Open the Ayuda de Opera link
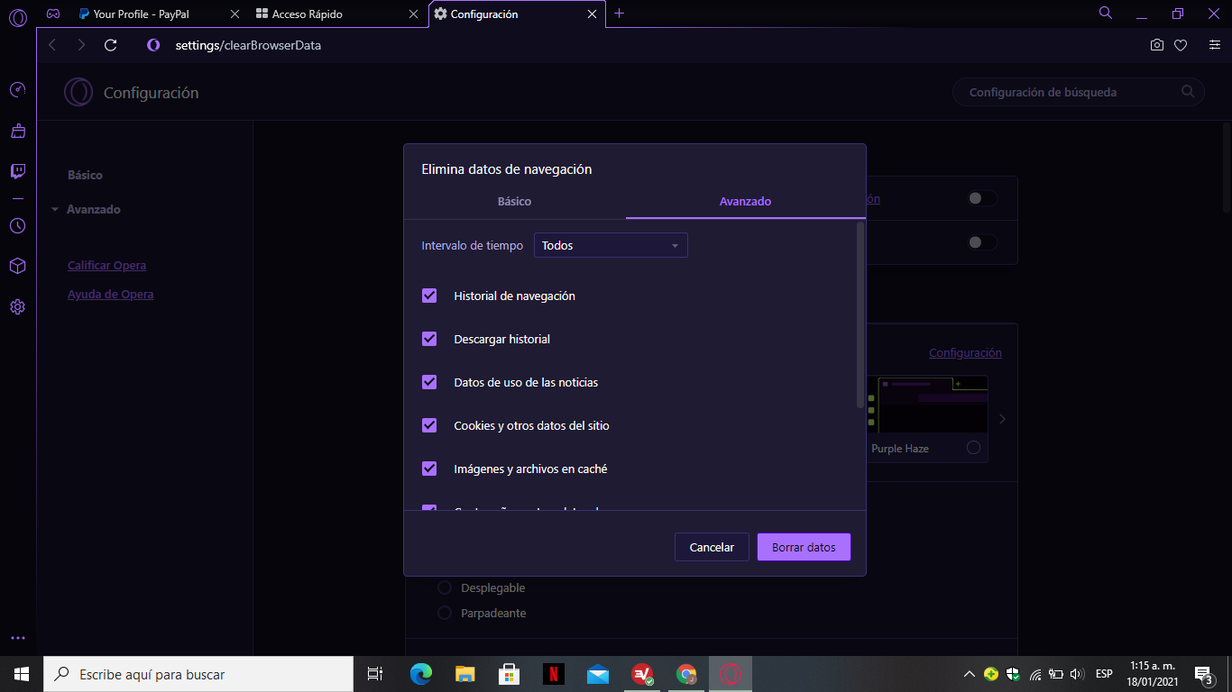 pyautogui.click(x=110, y=294)
